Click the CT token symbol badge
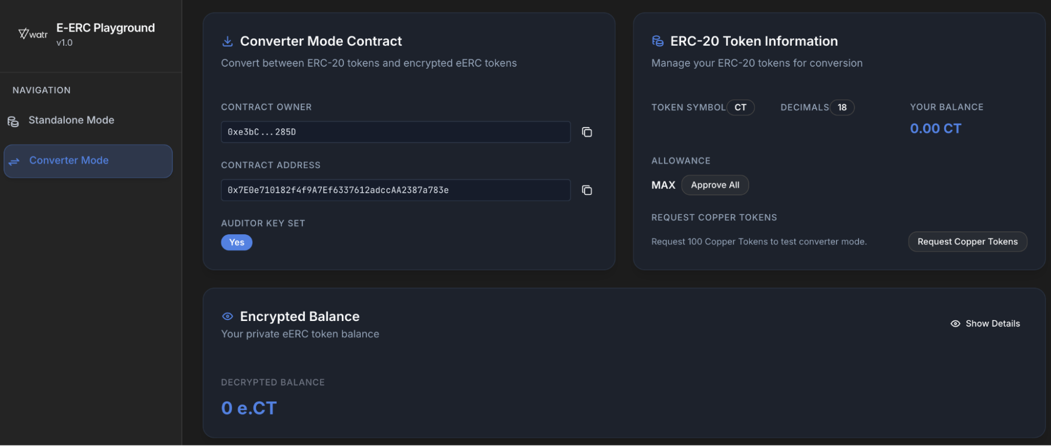Viewport: 1051px width, 446px height. (740, 108)
